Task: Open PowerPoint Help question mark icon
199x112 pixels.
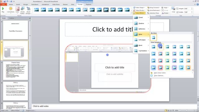Action: point(197,4)
